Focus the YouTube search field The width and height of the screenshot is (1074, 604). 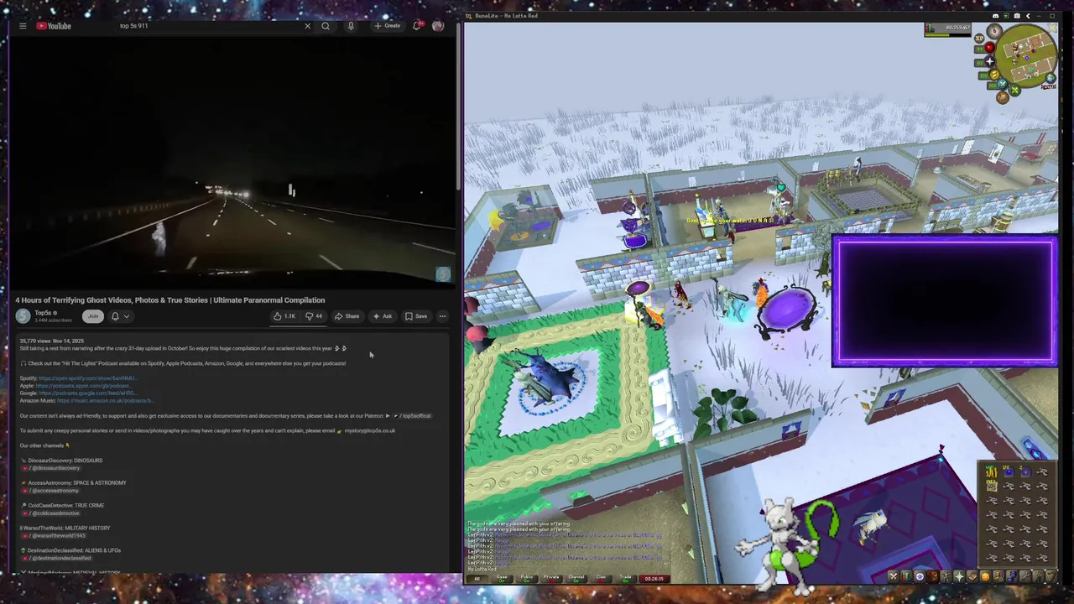click(210, 26)
